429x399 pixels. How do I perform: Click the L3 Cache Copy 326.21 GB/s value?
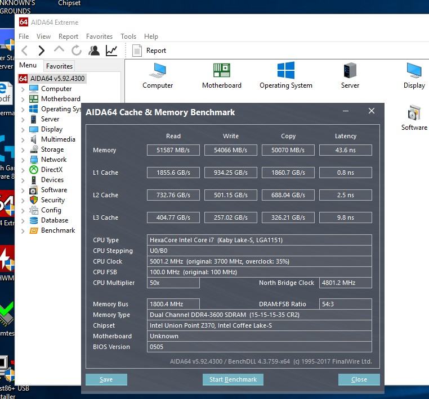pyautogui.click(x=288, y=217)
